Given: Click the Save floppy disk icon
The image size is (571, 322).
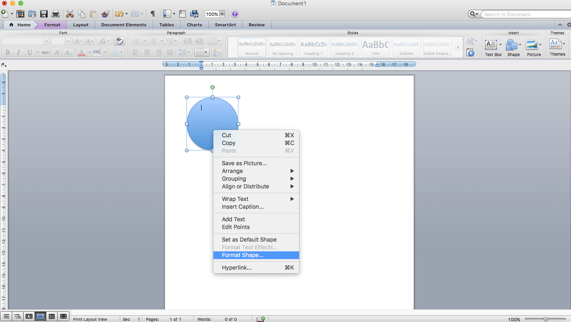Looking at the screenshot, I should click(44, 14).
